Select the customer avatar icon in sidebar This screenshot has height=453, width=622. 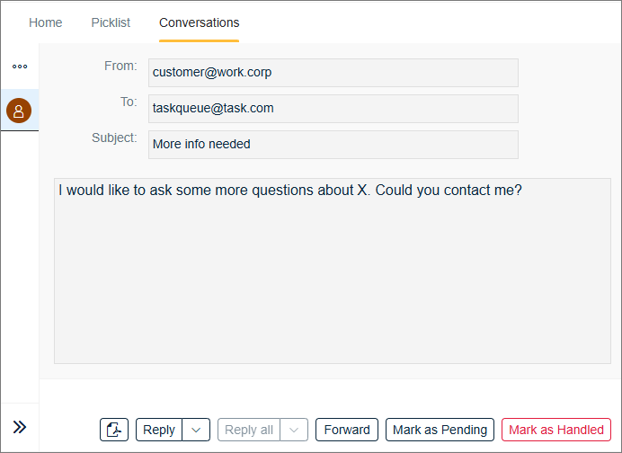tap(19, 111)
